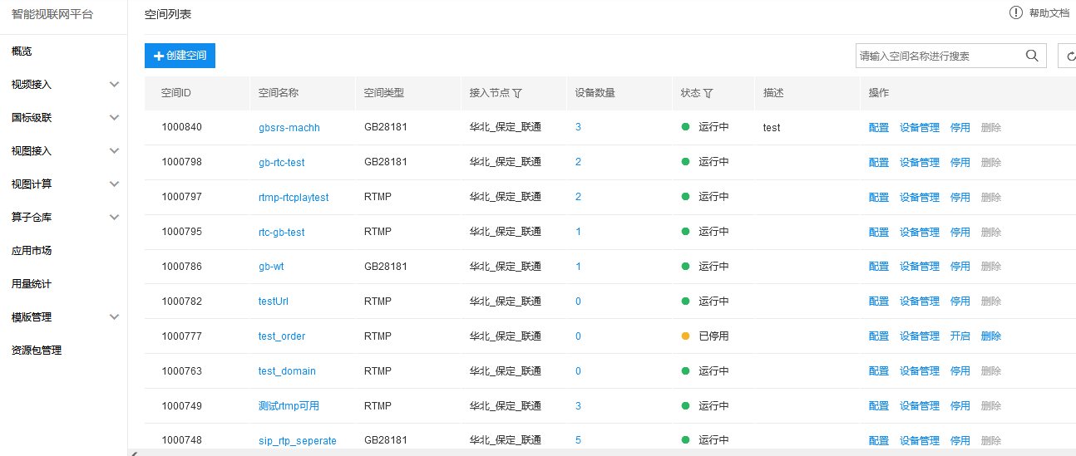
Task: Click the refresh list icon button
Action: click(x=1069, y=56)
